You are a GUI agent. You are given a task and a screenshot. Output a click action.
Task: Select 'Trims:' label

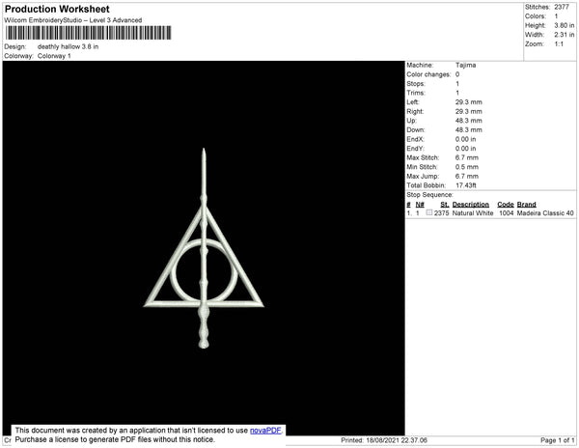tap(416, 93)
